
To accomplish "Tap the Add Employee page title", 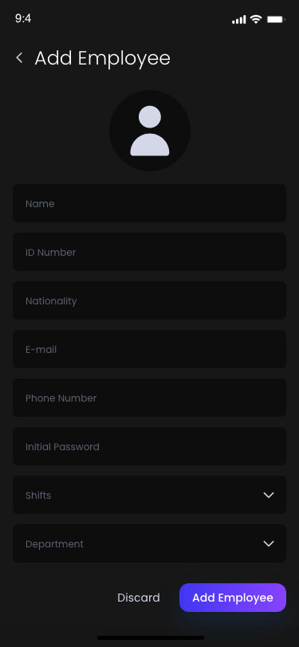I will pyautogui.click(x=102, y=58).
